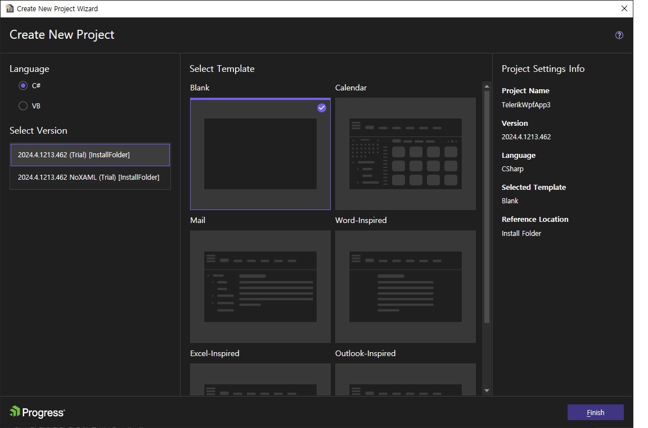Close the Create New Project Wizard window
This screenshot has width=648, height=428.
624,8
